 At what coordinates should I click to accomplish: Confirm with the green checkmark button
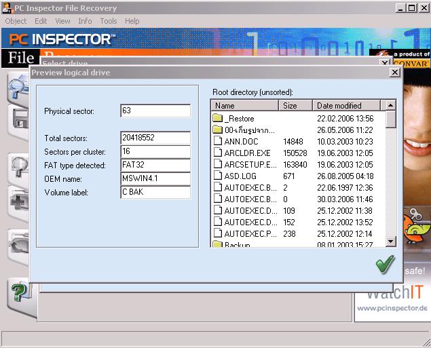pyautogui.click(x=385, y=265)
